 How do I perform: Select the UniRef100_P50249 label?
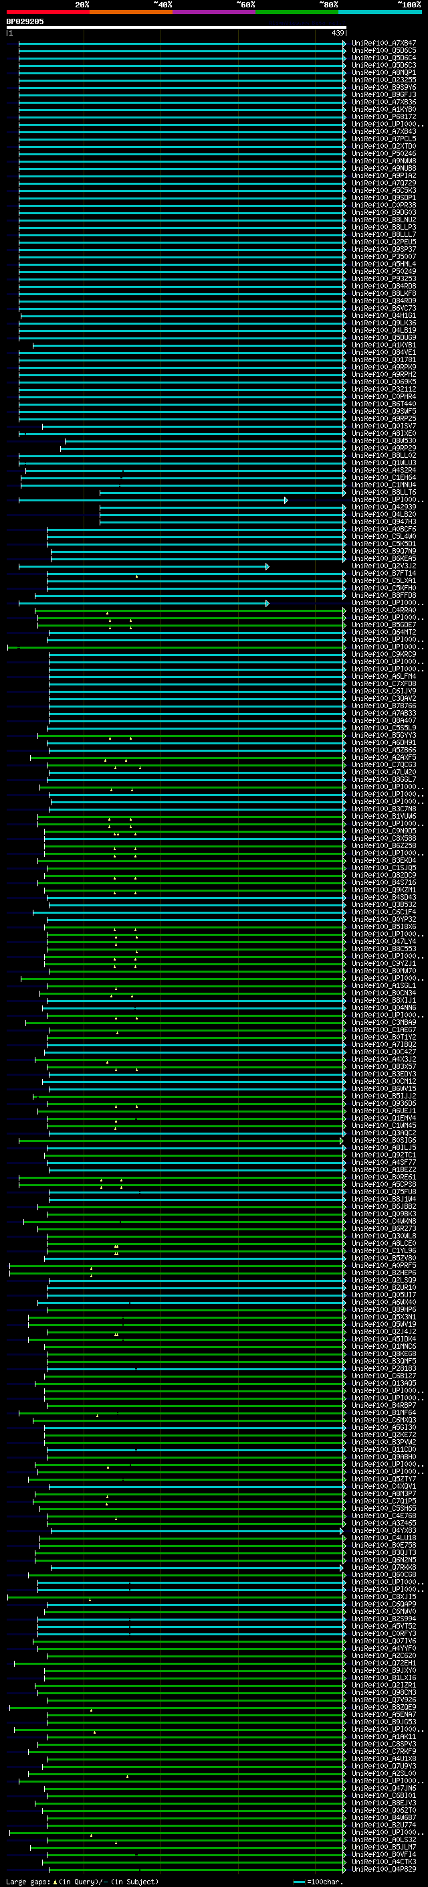384,271
